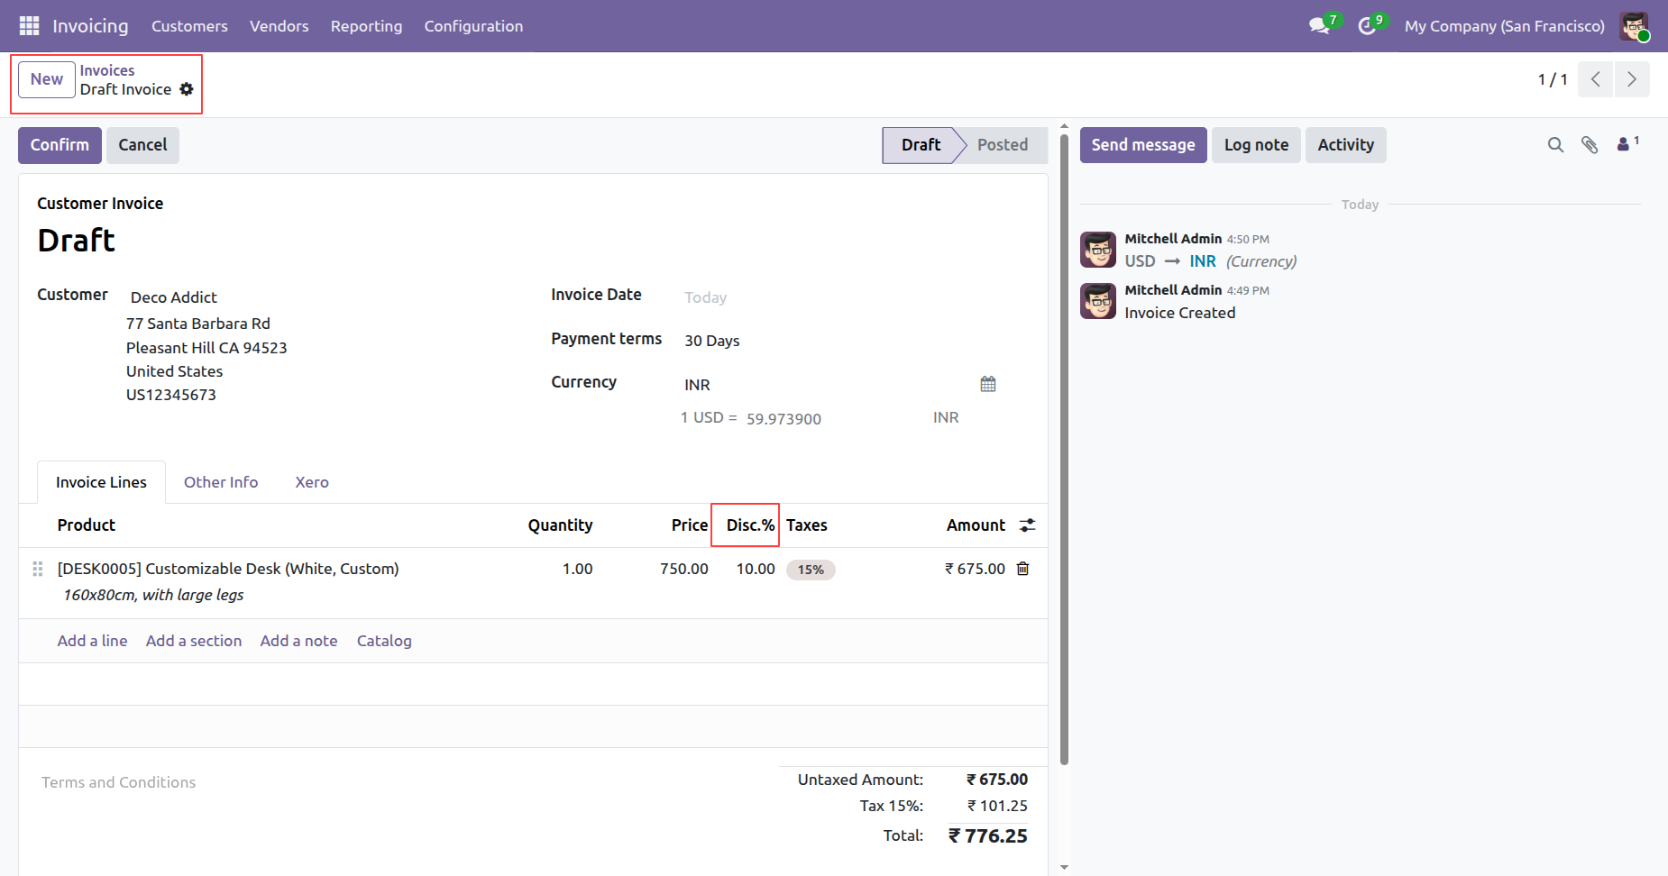Cancel the invoice
Image resolution: width=1668 pixels, height=876 pixels.
(x=142, y=145)
